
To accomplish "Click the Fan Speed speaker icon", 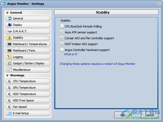I will click(x=9, y=107).
